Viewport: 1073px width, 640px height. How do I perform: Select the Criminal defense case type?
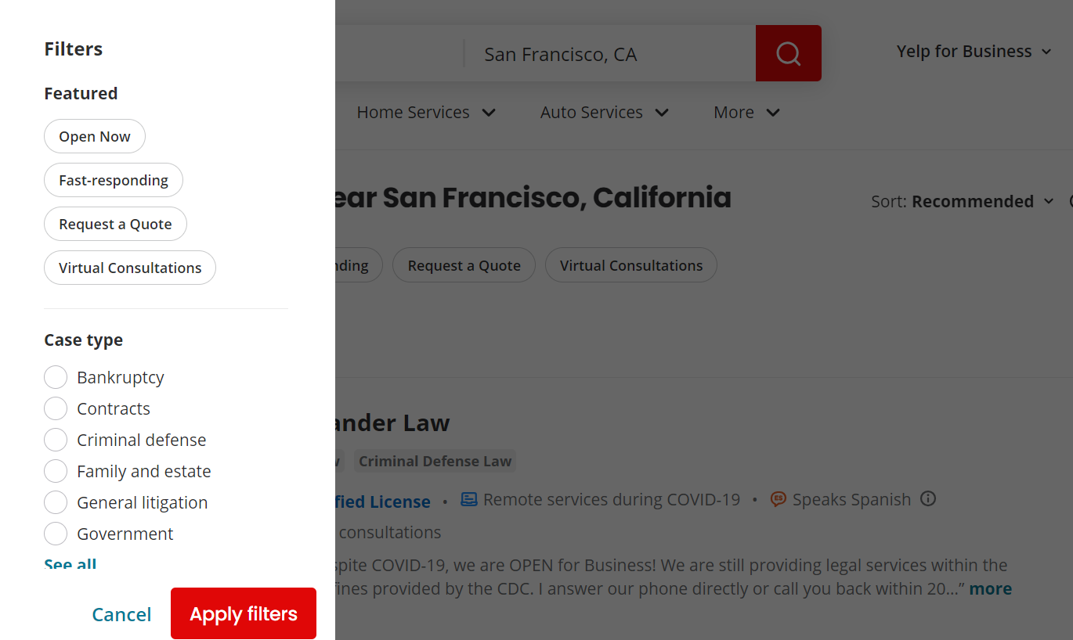56,440
